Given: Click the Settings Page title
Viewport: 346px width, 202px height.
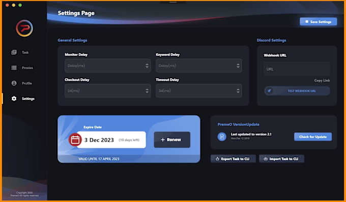Looking at the screenshot, I should 76,13.
